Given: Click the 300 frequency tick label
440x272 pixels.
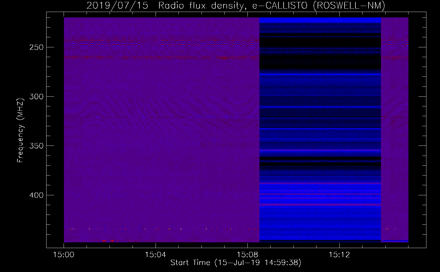Looking at the screenshot, I should (x=36, y=97).
